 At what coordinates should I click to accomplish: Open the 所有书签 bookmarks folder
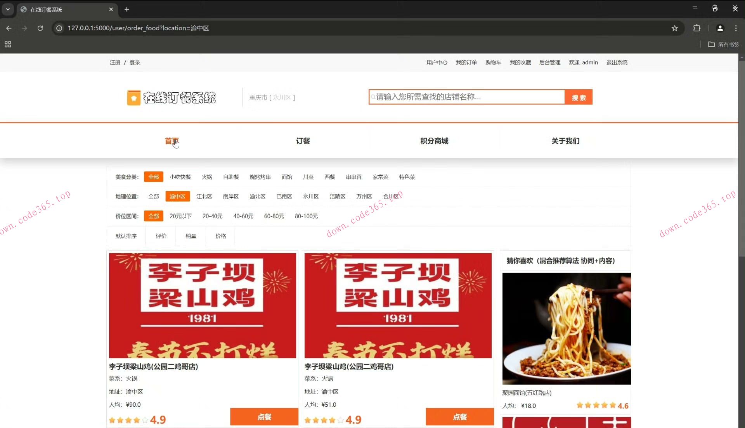pyautogui.click(x=723, y=44)
